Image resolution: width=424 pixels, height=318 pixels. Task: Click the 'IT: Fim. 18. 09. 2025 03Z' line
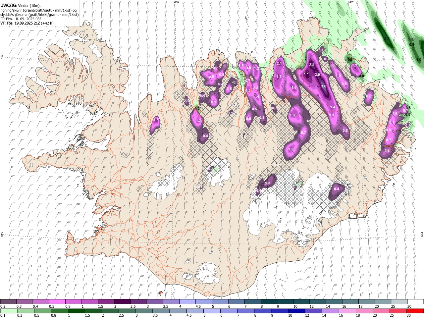(21, 19)
